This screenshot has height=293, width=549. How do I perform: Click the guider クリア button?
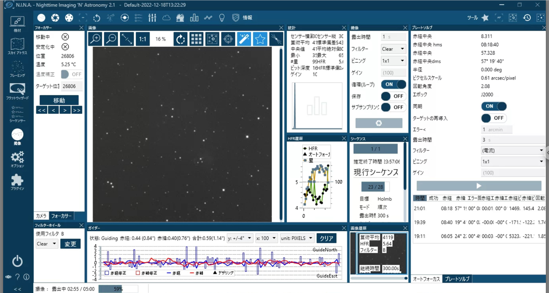[x=327, y=238]
